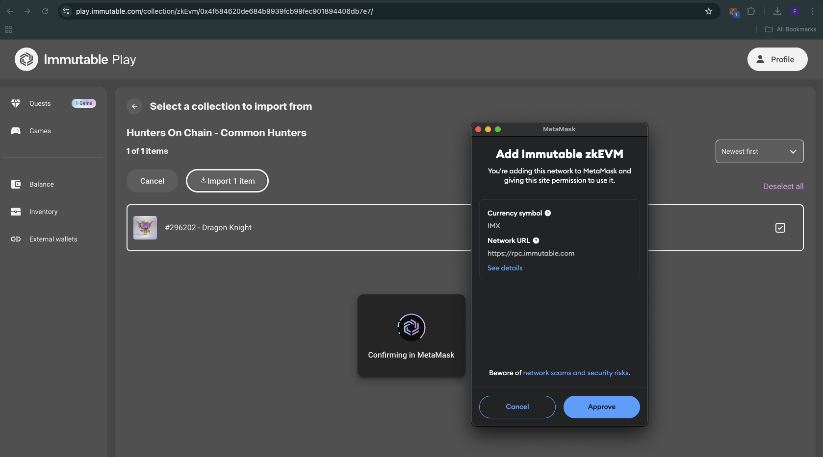The height and width of the screenshot is (457, 823).
Task: Click the site information icon in address bar
Action: [x=66, y=11]
